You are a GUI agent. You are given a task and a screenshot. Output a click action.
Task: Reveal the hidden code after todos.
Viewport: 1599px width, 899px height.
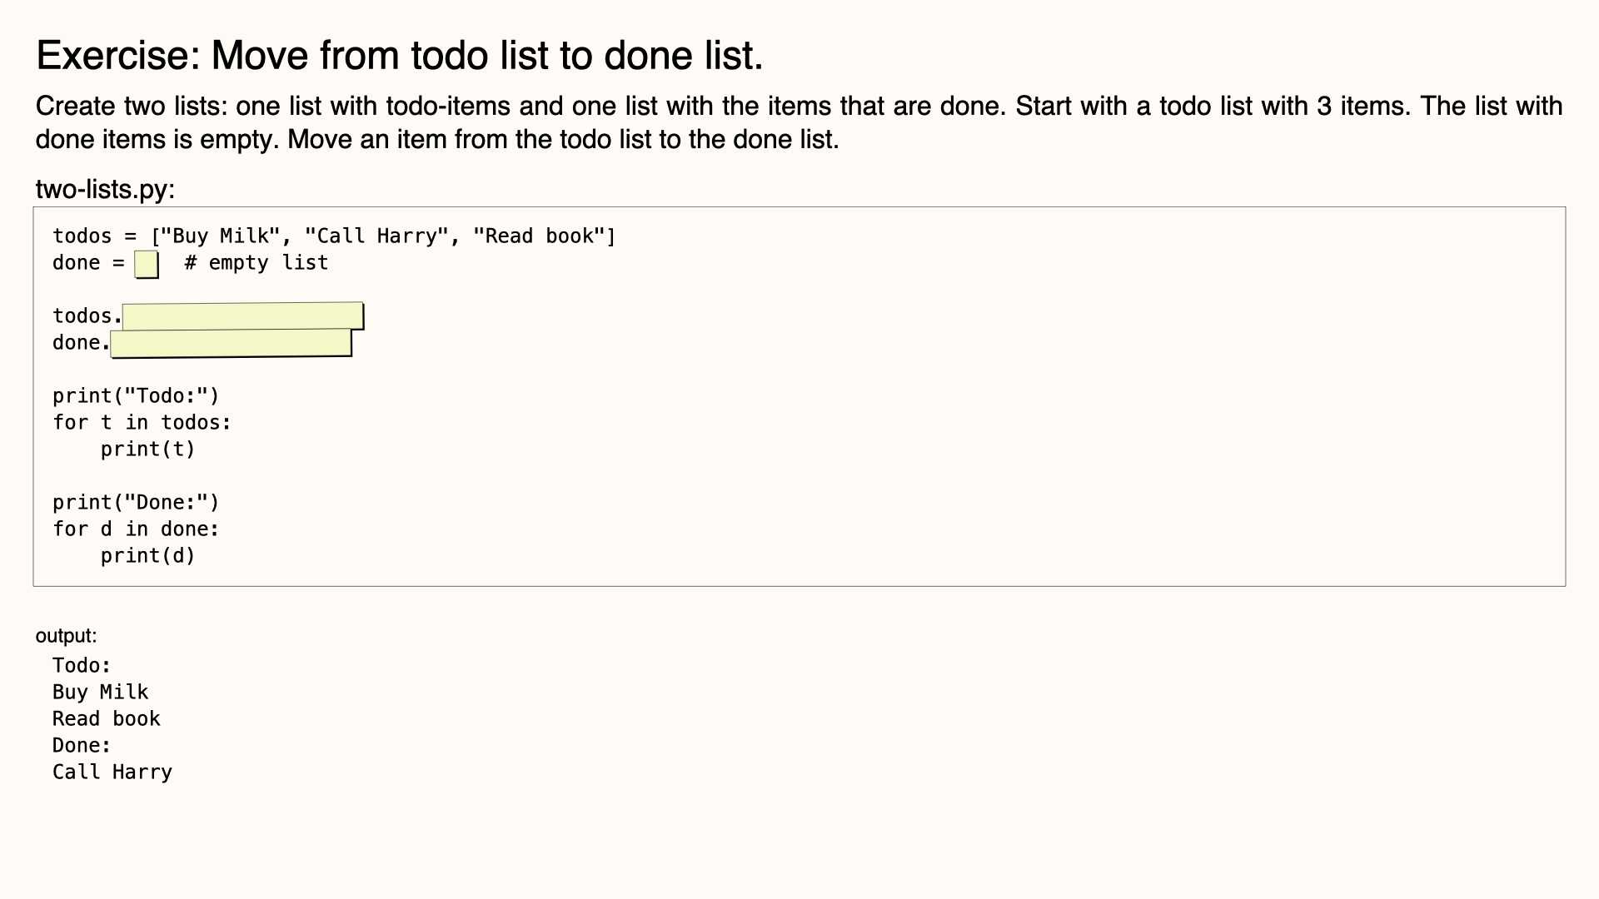[x=243, y=316]
